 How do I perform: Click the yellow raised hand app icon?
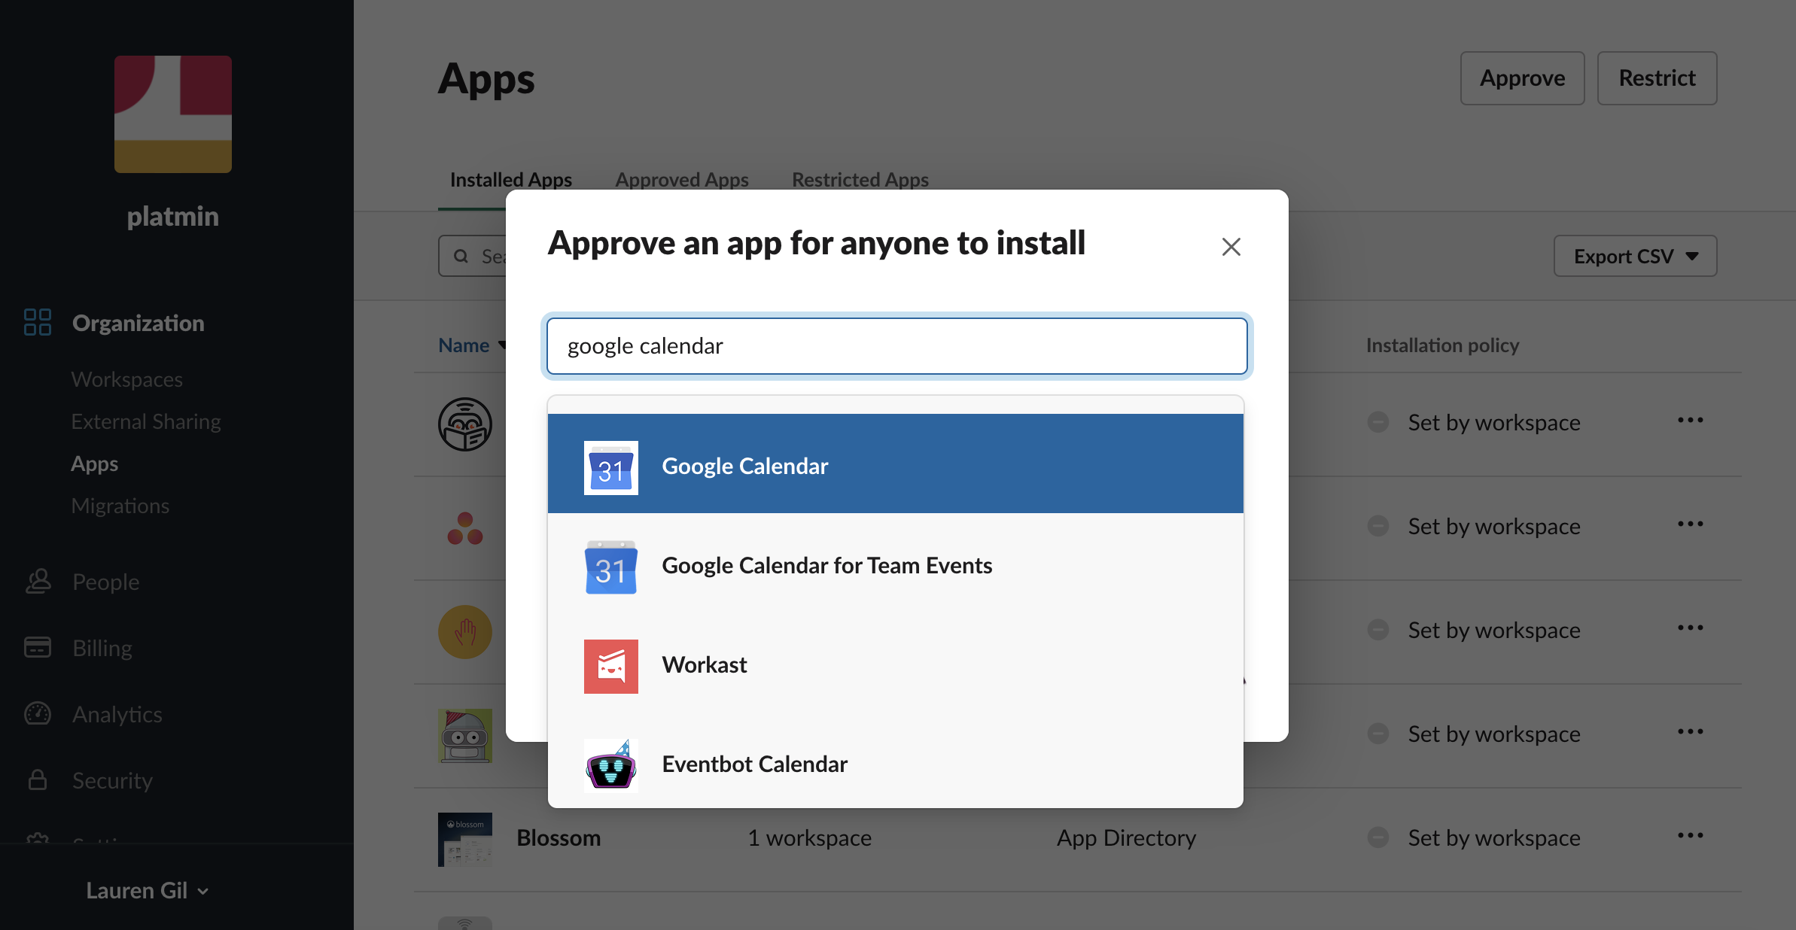(465, 632)
